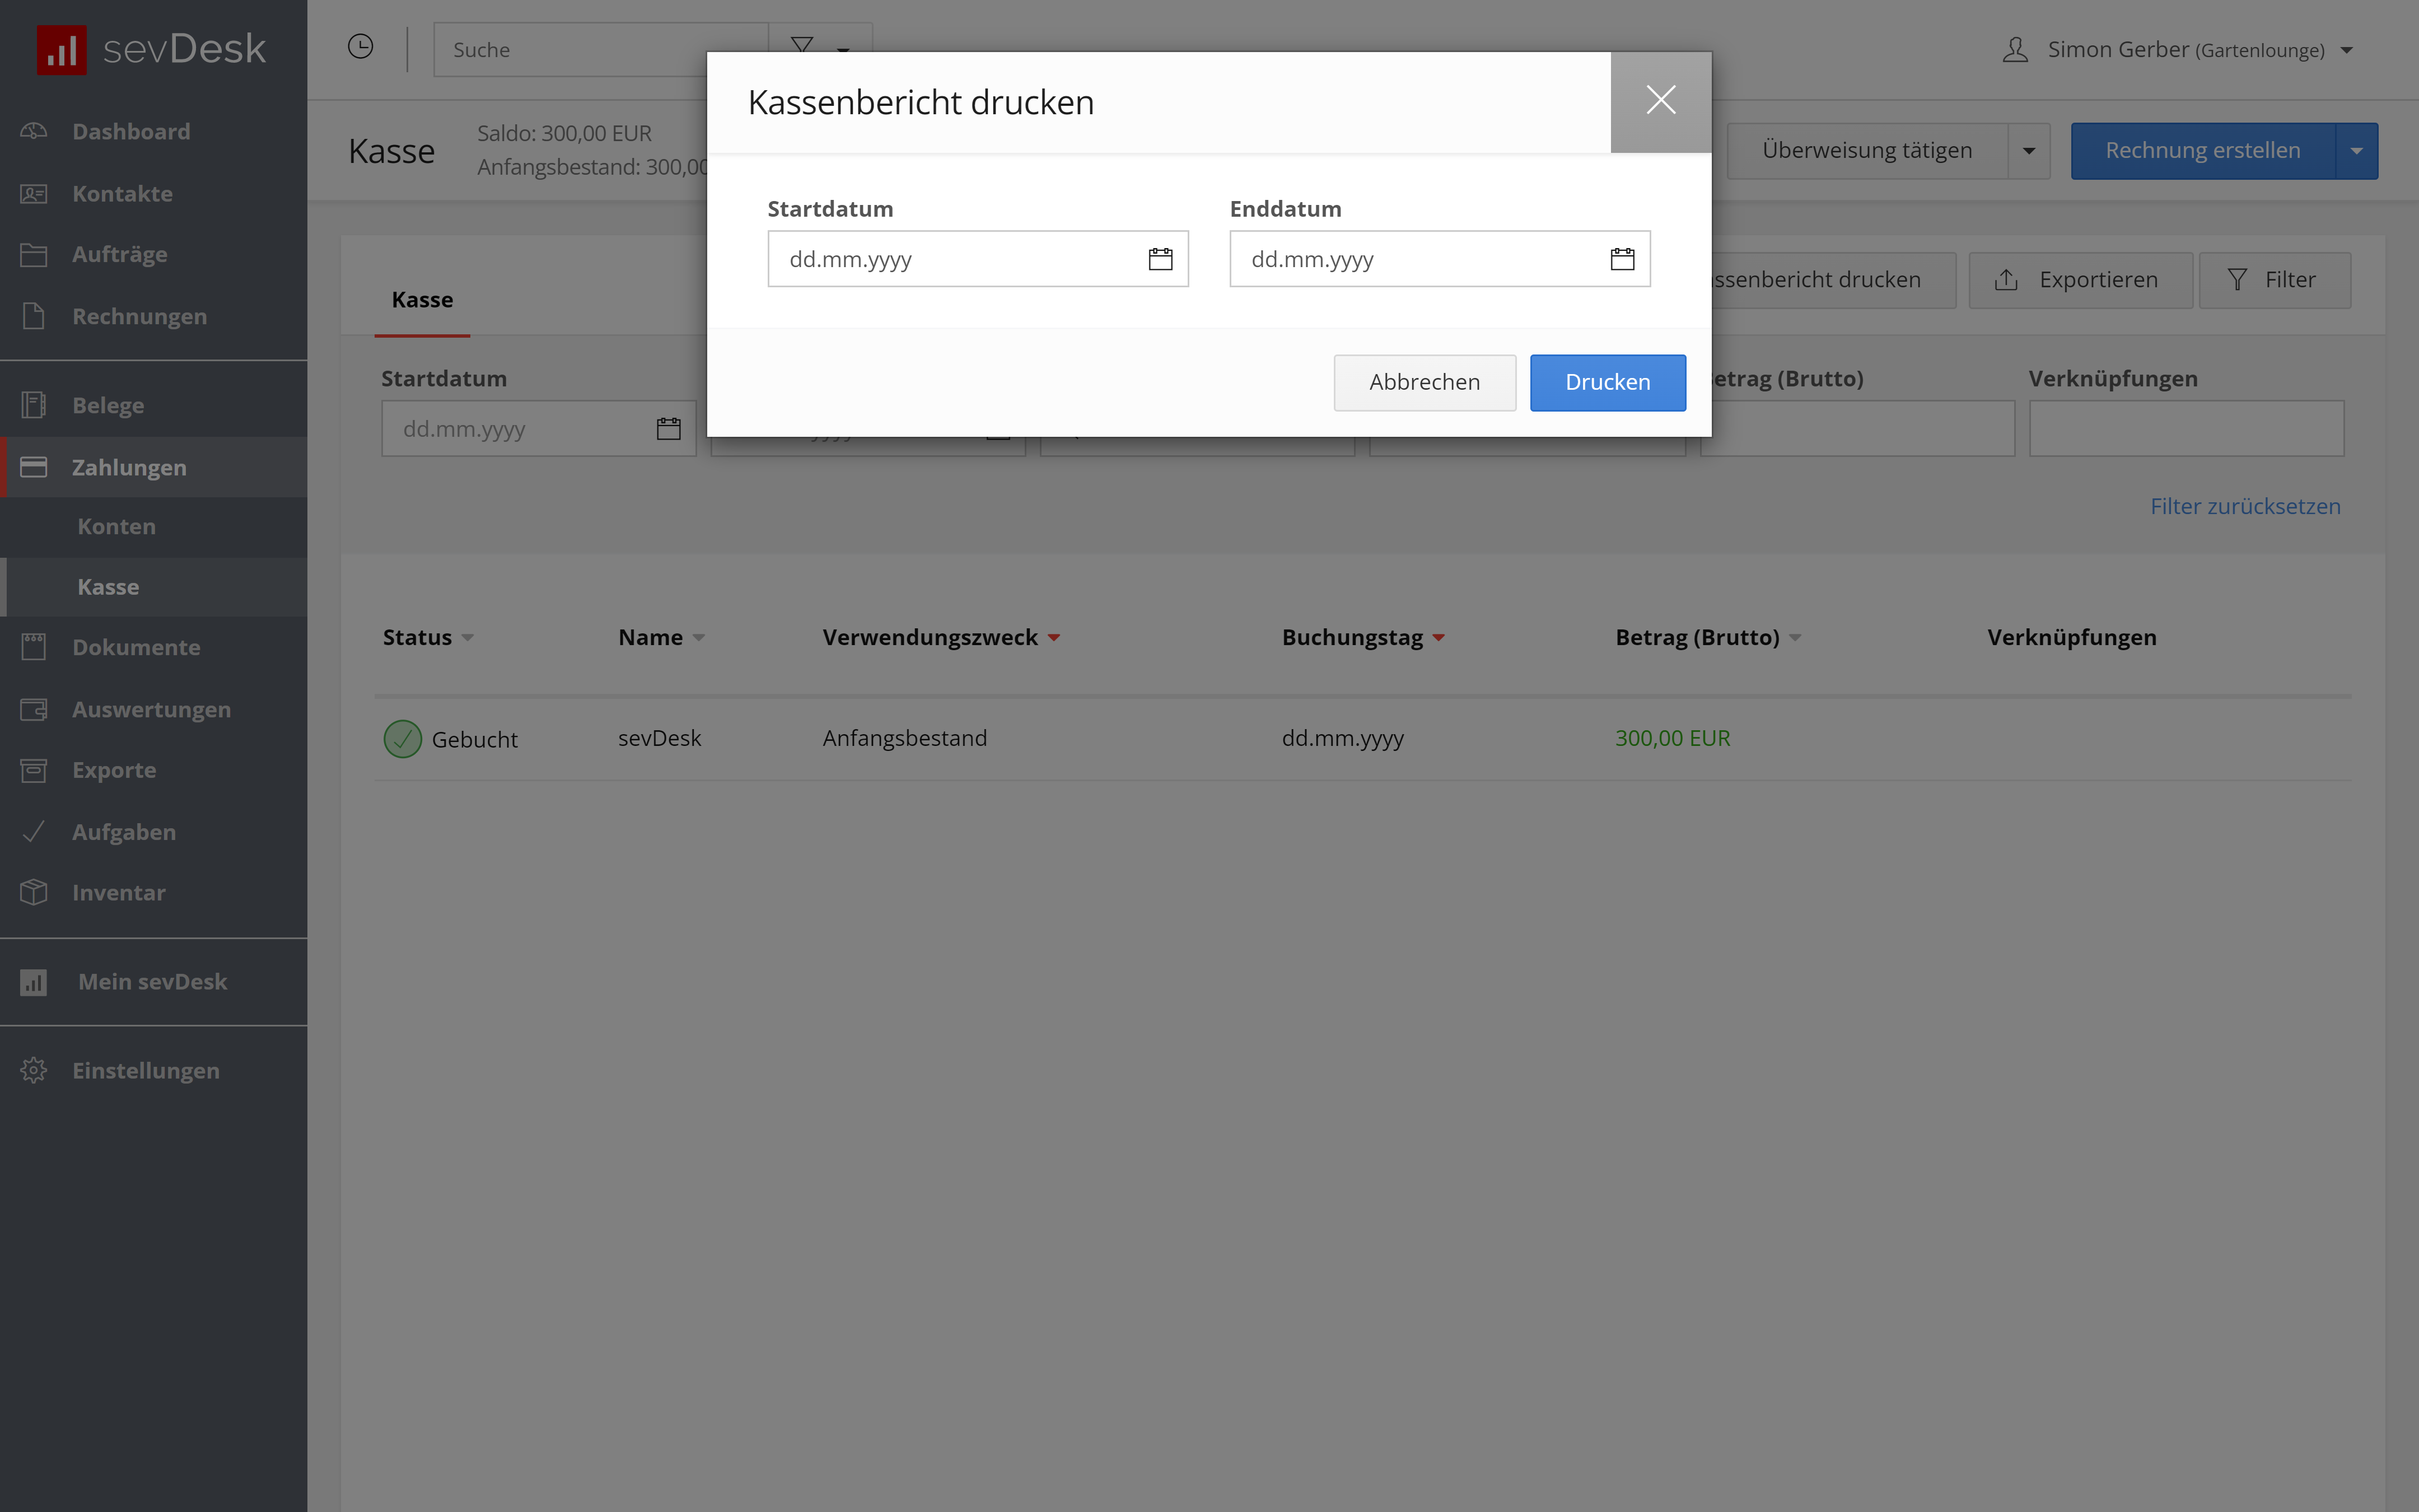Click Saldo: 300,00 EUR text
Screen dimensions: 2419x1512
pyautogui.click(x=564, y=133)
